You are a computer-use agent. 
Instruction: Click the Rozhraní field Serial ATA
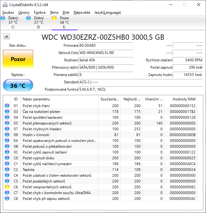[x=106, y=60]
